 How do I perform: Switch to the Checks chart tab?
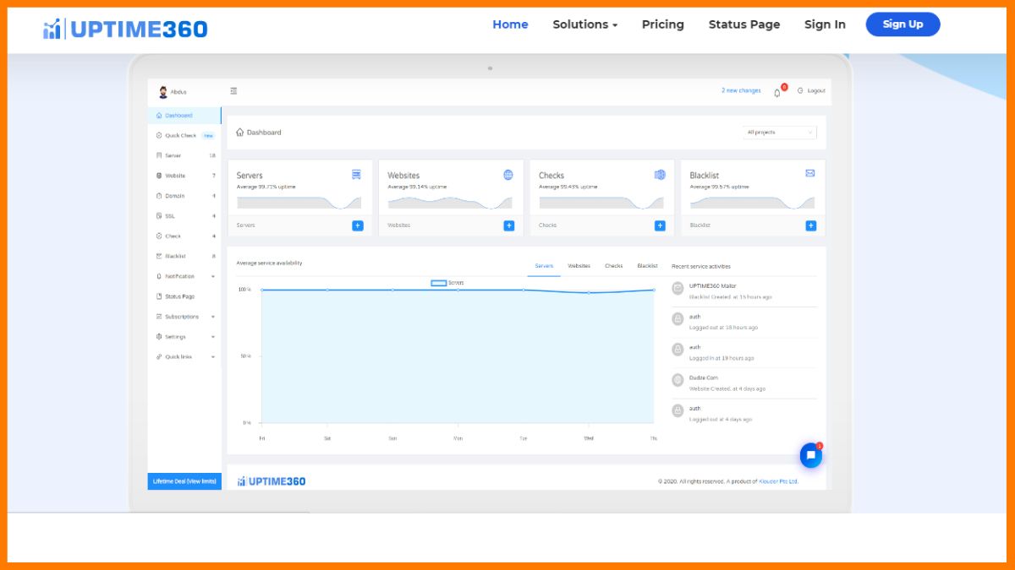614,266
